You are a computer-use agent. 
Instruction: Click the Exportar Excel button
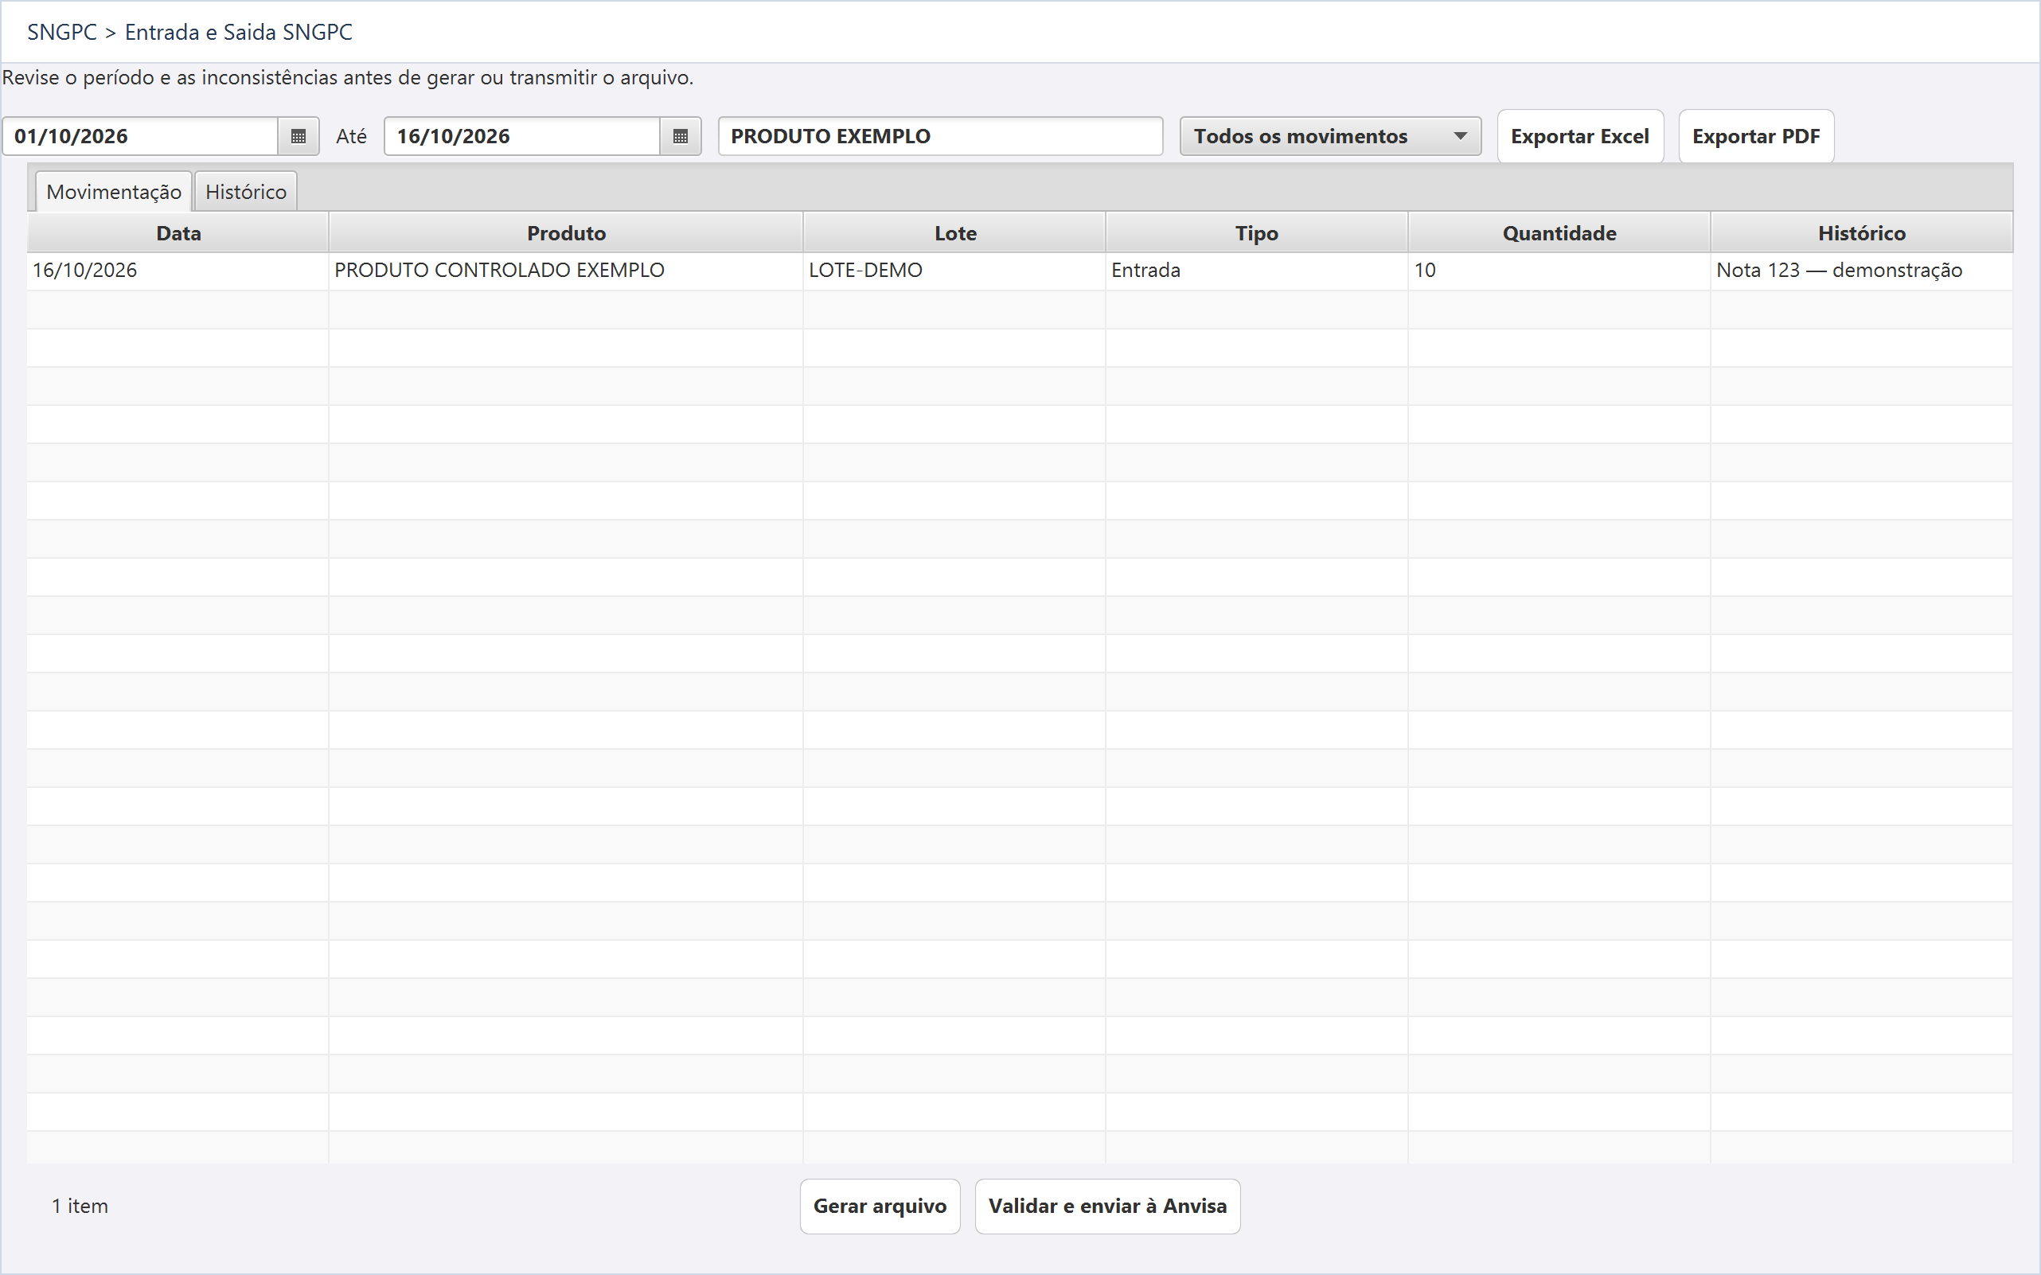(x=1579, y=136)
